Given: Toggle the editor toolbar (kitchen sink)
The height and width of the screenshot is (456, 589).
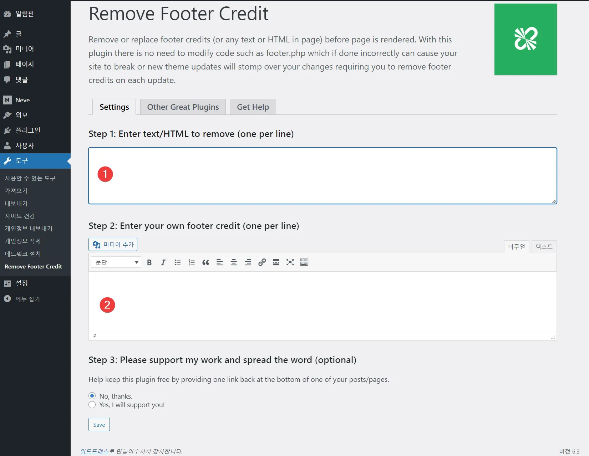Looking at the screenshot, I should (304, 262).
